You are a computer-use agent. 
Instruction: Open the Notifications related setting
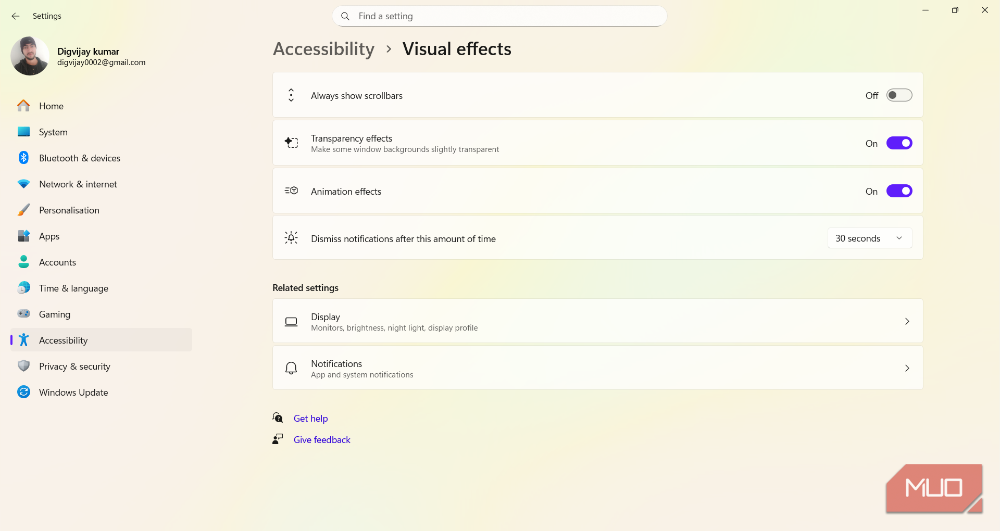point(597,368)
